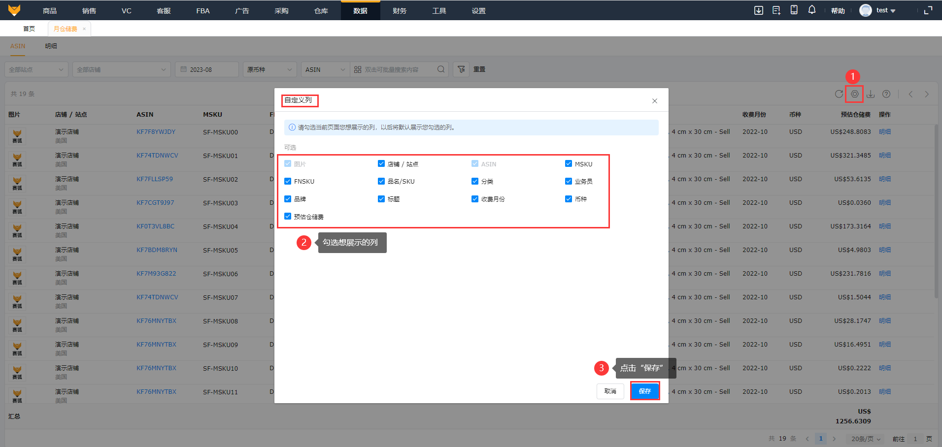The image size is (942, 447).
Task: Click the right arrow icon above the table
Action: (927, 94)
